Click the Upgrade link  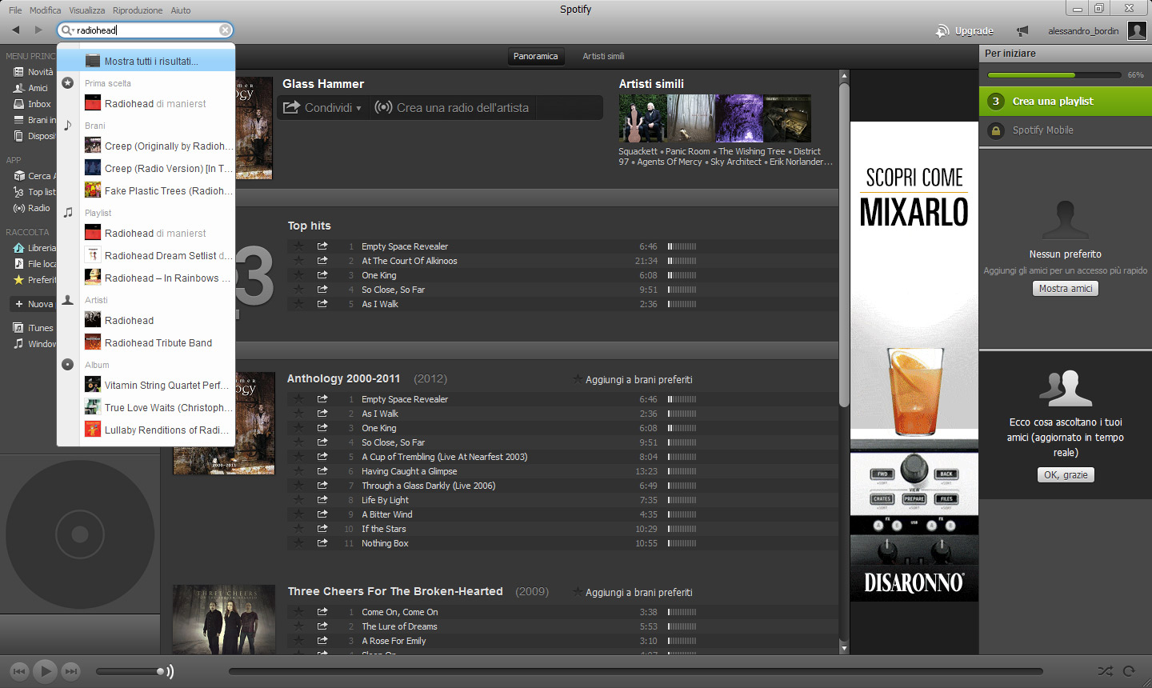965,31
